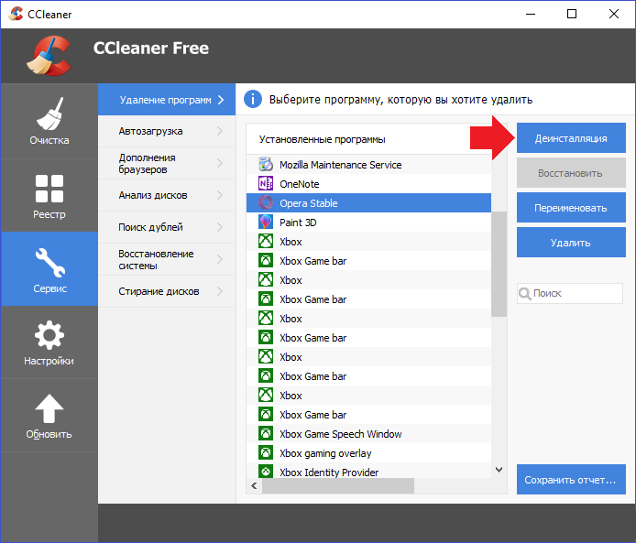Screen dimensions: 636x543
Task: Open the Восстановление системы tab
Action: click(167, 259)
